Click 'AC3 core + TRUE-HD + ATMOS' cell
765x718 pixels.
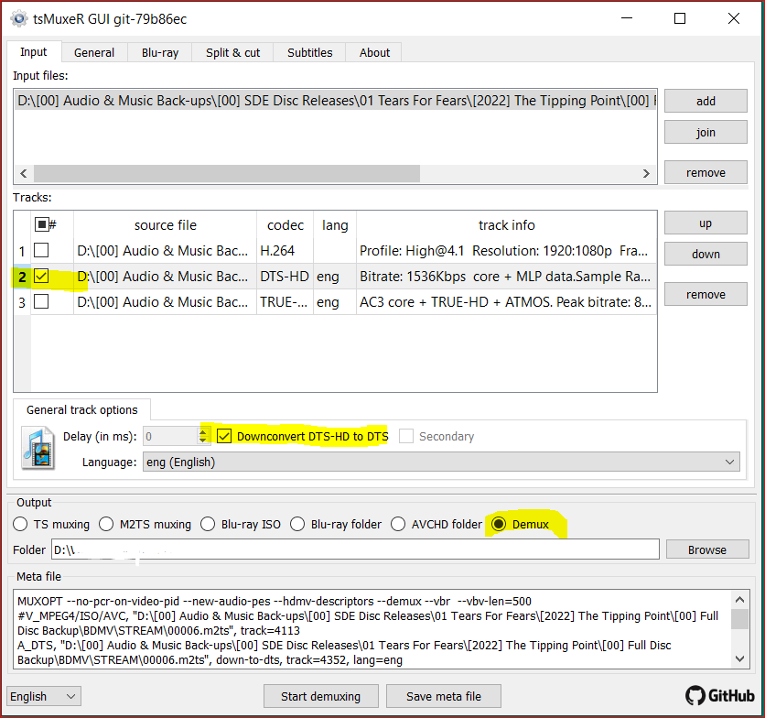point(506,302)
